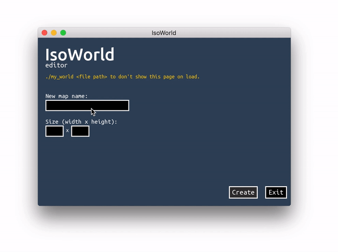Click the 'x' separator between the size boxes
The width and height of the screenshot is (338, 252).
click(x=68, y=131)
